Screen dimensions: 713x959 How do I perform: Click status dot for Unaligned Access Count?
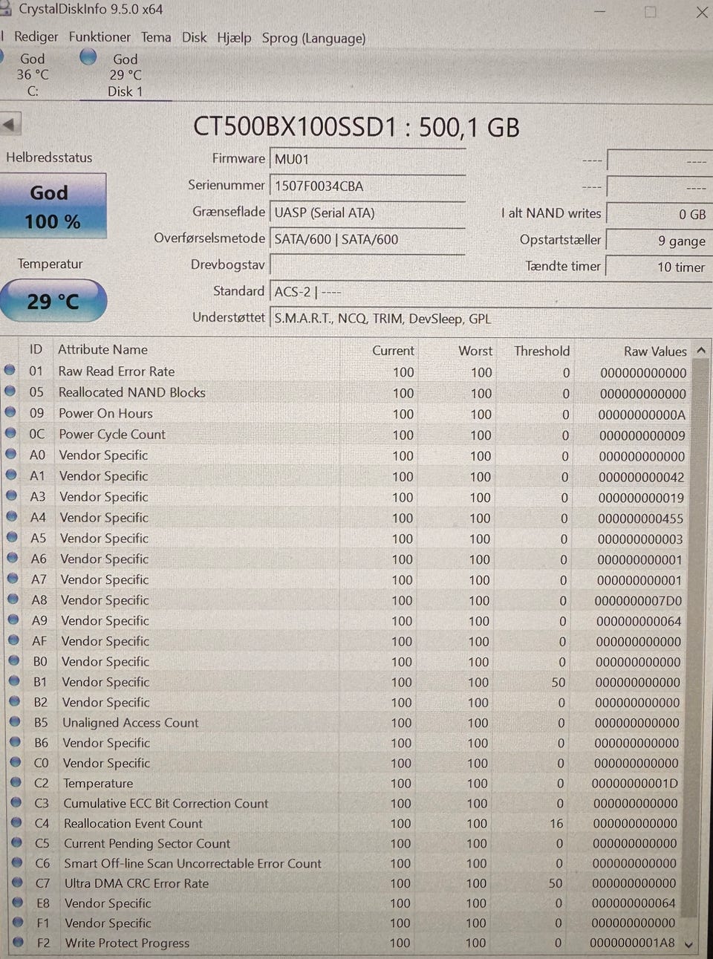tap(15, 721)
